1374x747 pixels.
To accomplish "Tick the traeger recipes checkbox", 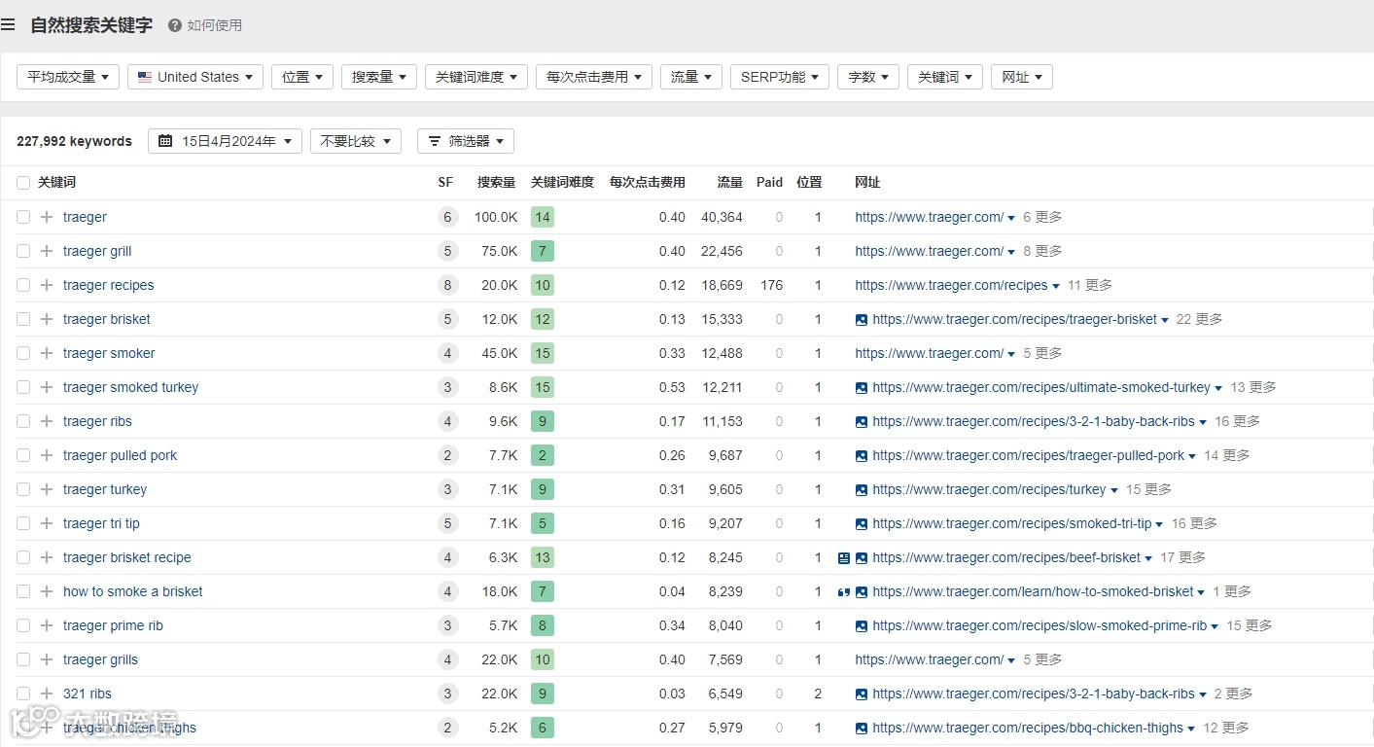I will [23, 285].
